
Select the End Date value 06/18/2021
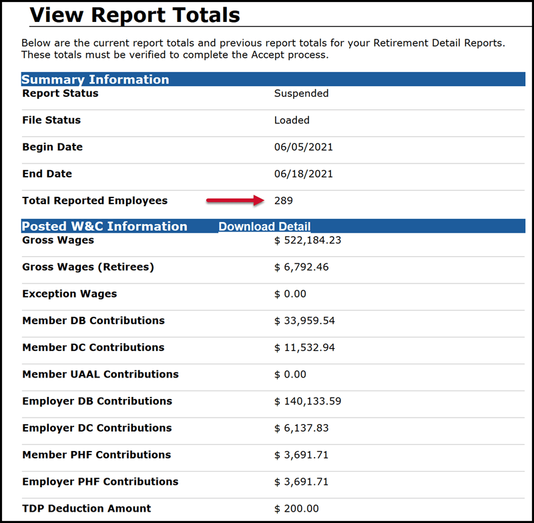(303, 173)
